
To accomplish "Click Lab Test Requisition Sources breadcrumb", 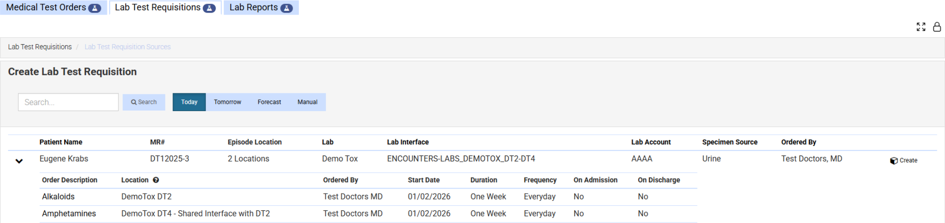I will (127, 47).
